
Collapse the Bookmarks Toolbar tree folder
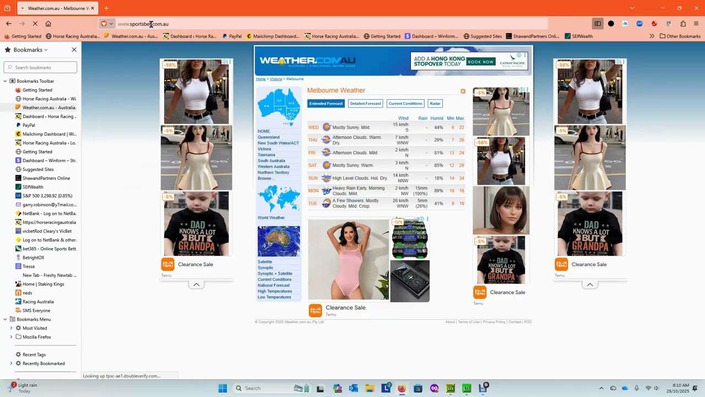point(6,81)
